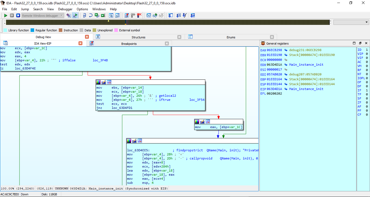
Task: Toggle the OF flag value
Action: coord(367,82)
